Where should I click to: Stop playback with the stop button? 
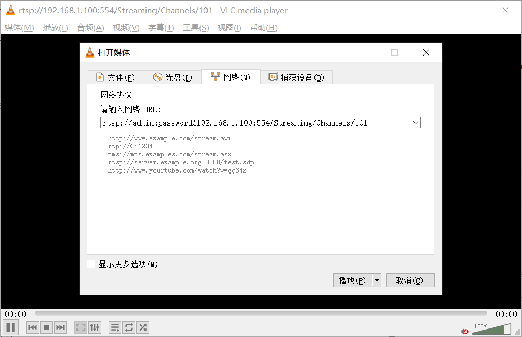[47, 328]
